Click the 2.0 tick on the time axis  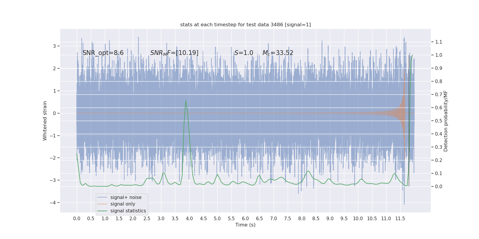point(133,218)
